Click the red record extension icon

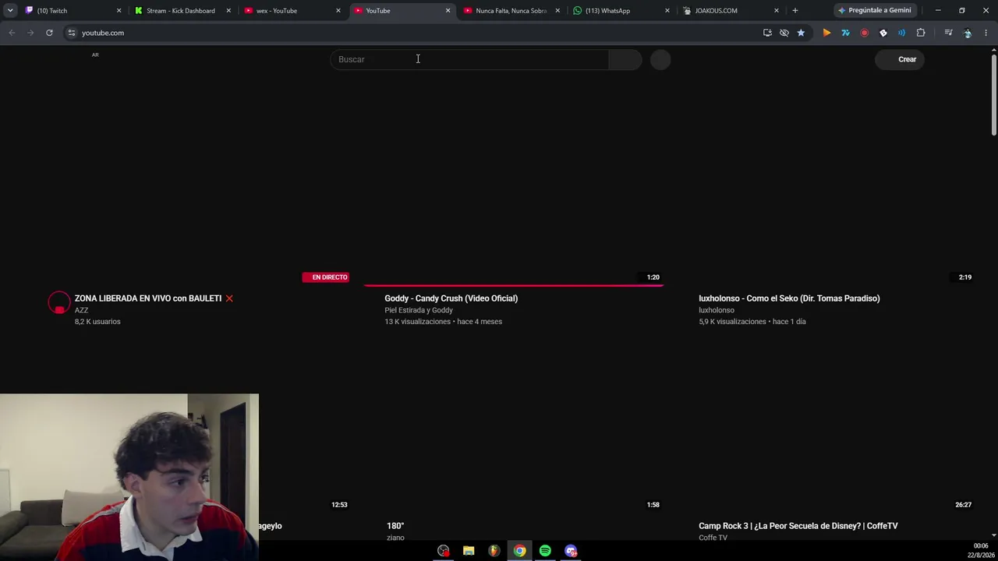pos(864,33)
